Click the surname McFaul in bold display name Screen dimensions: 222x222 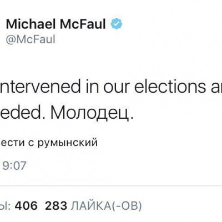pyautogui.click(x=83, y=24)
